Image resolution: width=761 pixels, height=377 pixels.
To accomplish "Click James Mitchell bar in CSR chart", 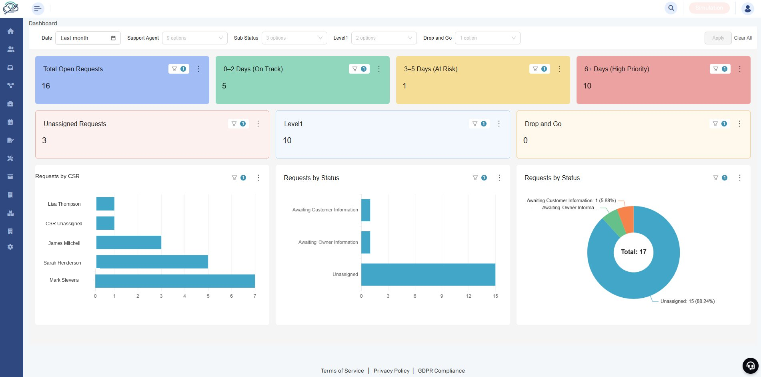I will pos(129,243).
